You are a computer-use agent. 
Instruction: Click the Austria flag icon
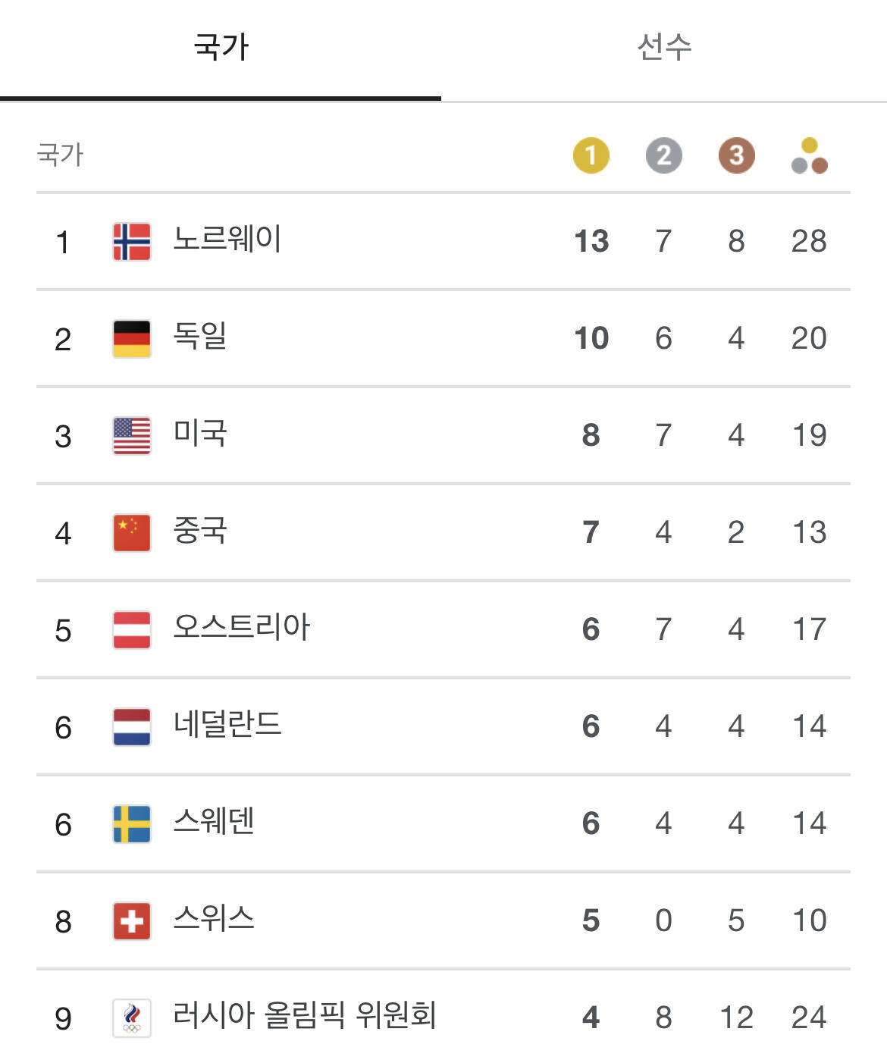click(x=132, y=630)
